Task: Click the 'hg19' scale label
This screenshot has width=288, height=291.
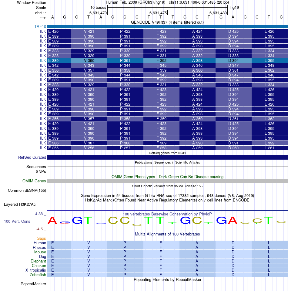Action: click(235, 8)
